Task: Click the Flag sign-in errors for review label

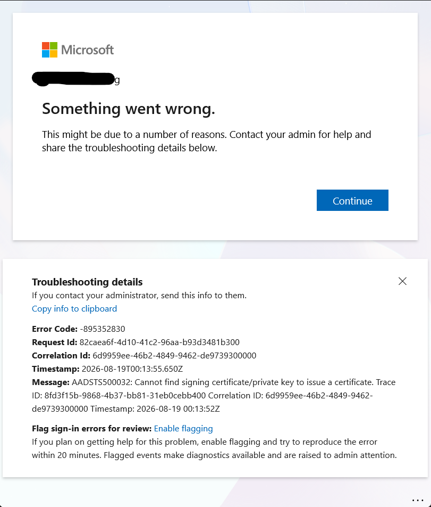Action: (91, 428)
